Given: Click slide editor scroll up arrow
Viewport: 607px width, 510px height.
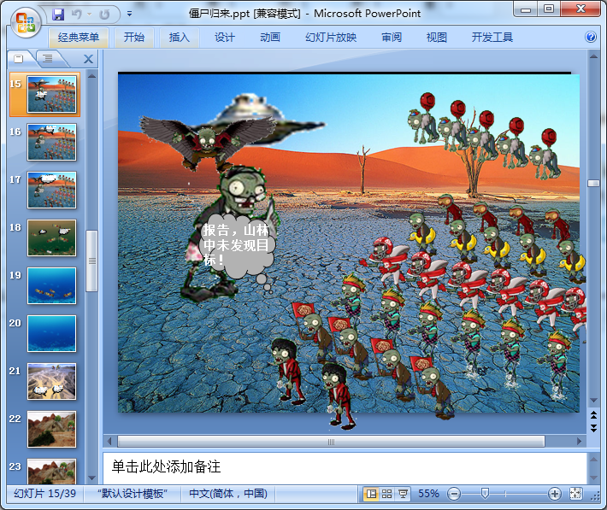Looking at the screenshot, I should (x=593, y=56).
